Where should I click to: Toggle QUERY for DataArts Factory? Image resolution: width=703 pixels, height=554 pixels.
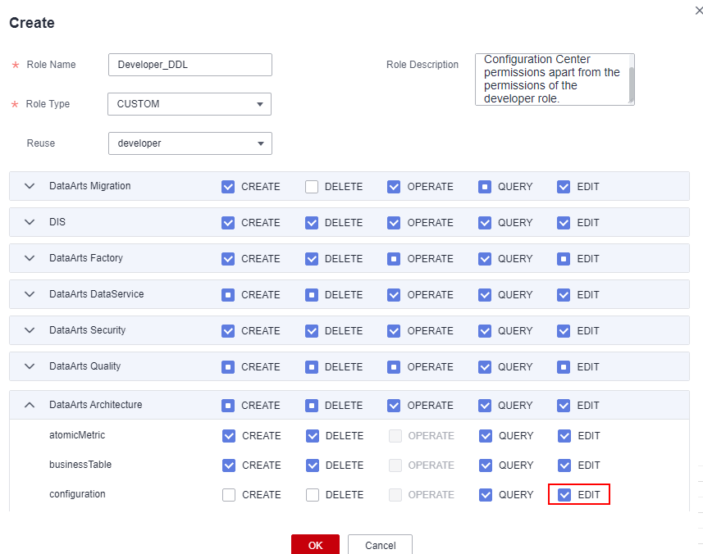coord(485,259)
